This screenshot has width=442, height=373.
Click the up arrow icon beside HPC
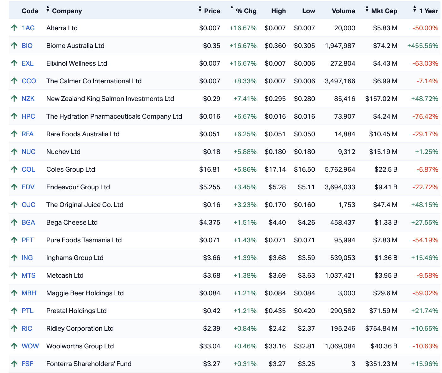point(14,116)
